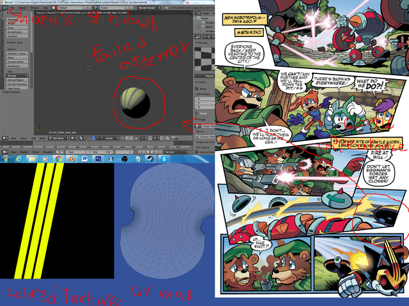The height and width of the screenshot is (306, 409).
Task: Open viewport shading selector in 3D header
Action: point(74,138)
